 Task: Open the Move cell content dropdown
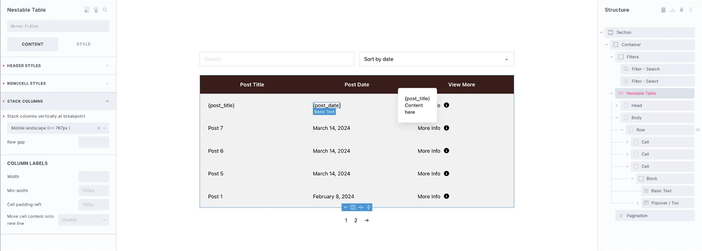pyautogui.click(x=83, y=220)
